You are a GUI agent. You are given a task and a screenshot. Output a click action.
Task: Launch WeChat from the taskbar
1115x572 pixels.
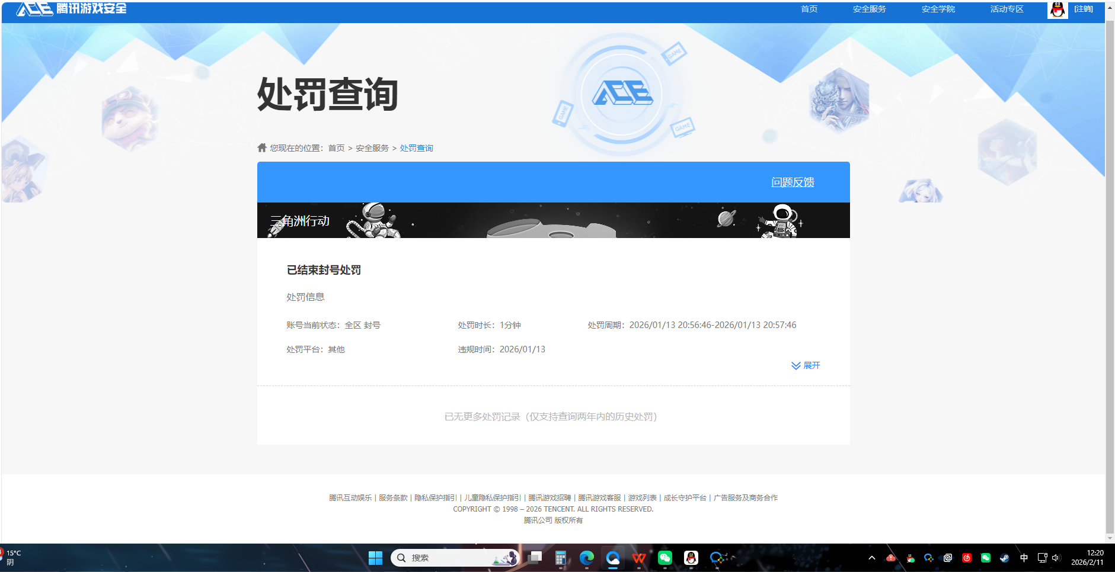click(665, 557)
